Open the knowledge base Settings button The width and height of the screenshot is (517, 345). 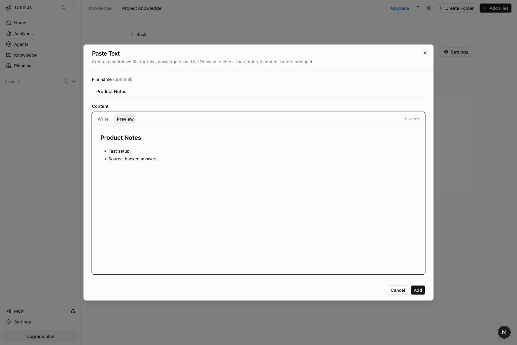coord(456,52)
